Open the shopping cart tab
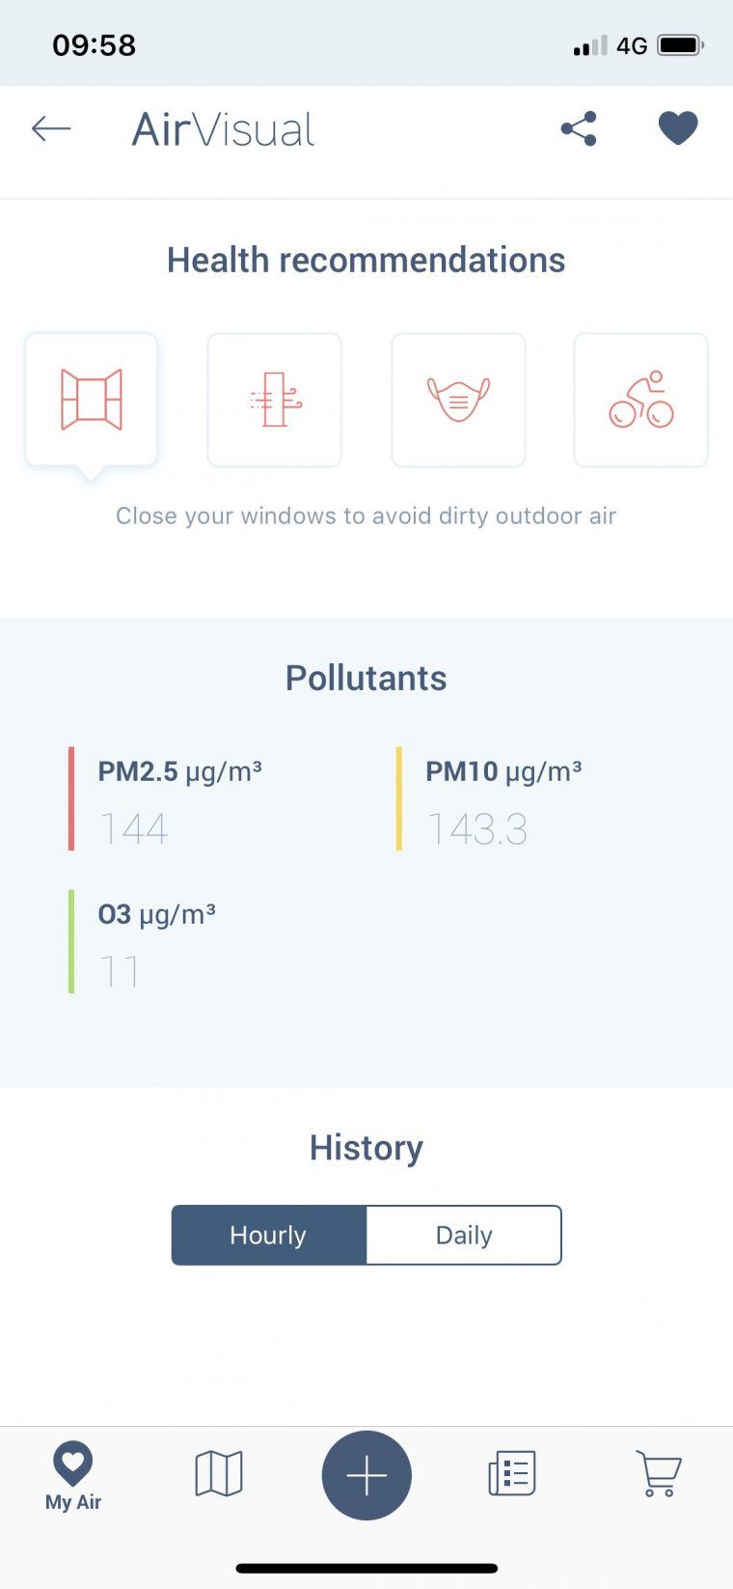The width and height of the screenshot is (733, 1589). point(659,1474)
